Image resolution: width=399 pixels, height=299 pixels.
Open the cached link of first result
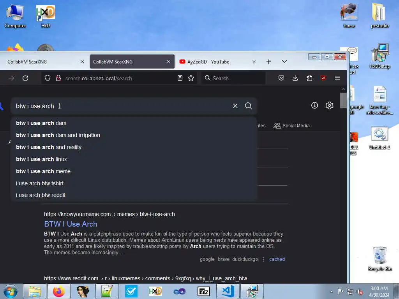click(277, 259)
